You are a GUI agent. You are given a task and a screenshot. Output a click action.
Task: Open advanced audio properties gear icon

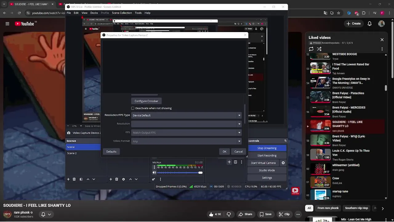[153, 179]
